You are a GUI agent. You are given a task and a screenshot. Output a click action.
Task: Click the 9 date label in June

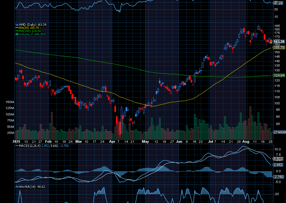point(187,141)
